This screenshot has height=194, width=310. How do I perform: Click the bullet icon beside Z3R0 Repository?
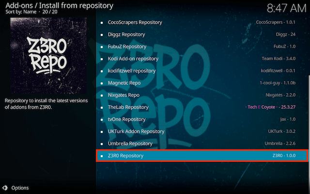(x=102, y=156)
